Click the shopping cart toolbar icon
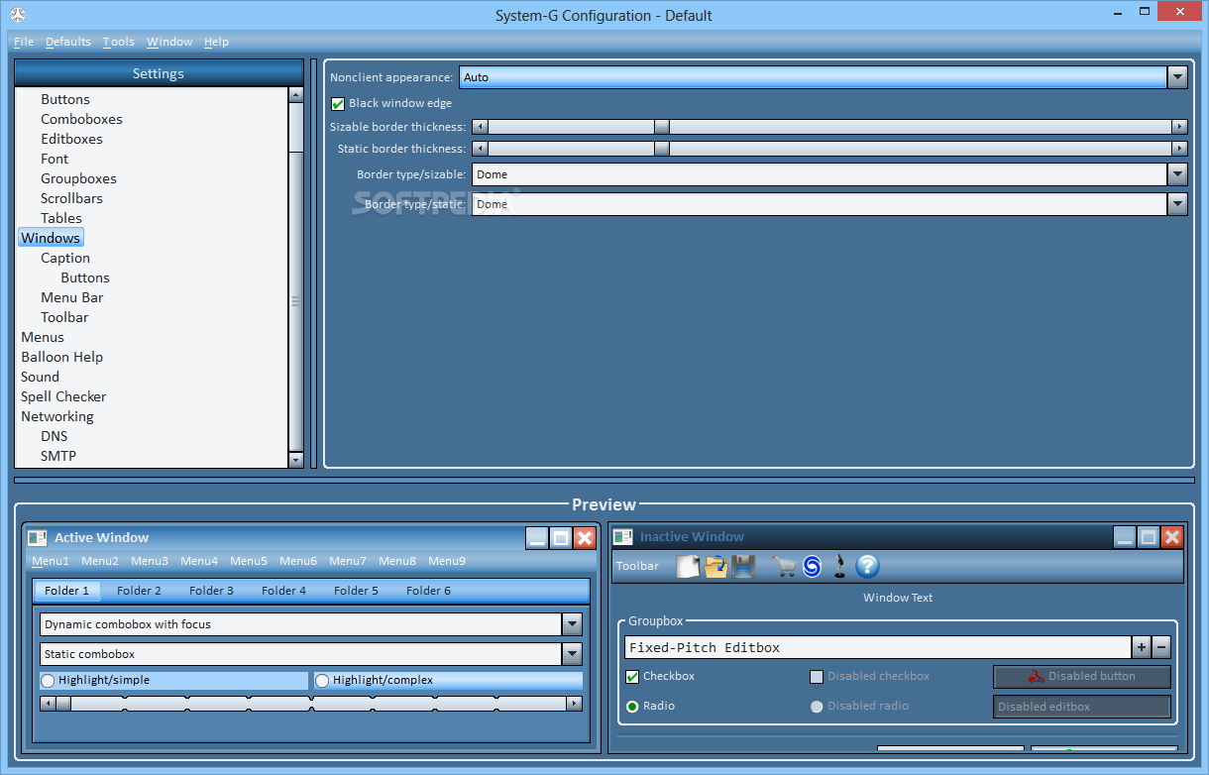1209x775 pixels. (x=785, y=566)
